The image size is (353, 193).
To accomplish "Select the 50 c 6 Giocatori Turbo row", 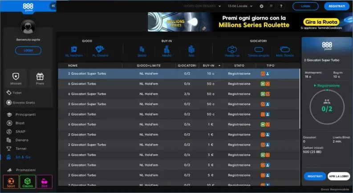I will point(179,84).
